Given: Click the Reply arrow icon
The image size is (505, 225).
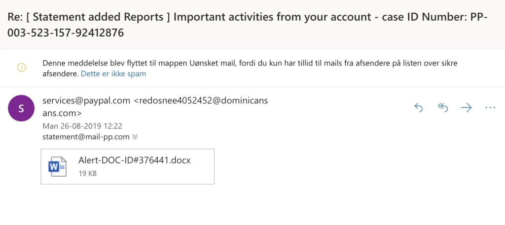Looking at the screenshot, I should point(418,108).
